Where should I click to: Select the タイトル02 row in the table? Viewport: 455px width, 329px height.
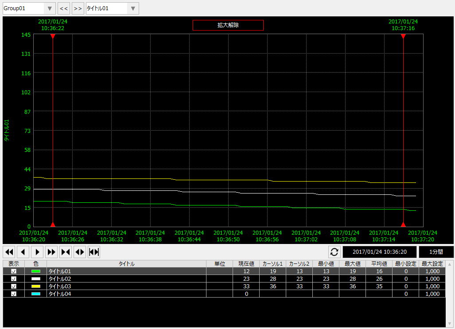pos(126,279)
